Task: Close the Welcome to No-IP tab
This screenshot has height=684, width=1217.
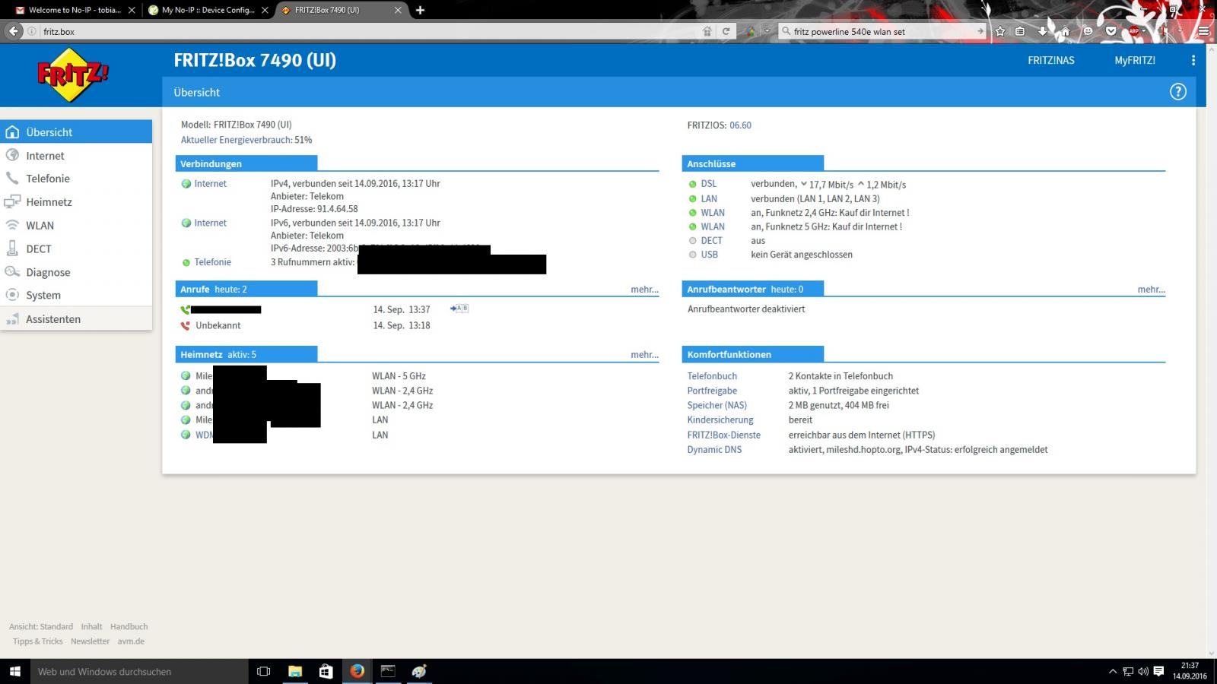Action: pos(132,10)
